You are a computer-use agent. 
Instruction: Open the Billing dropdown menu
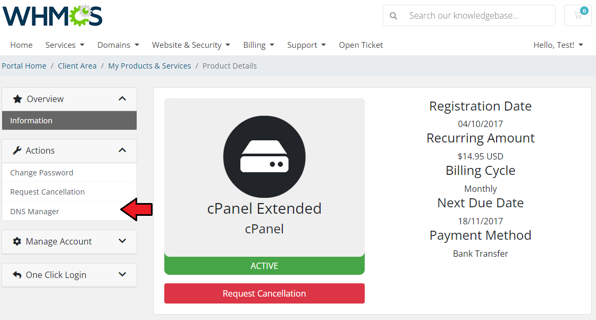click(x=258, y=45)
